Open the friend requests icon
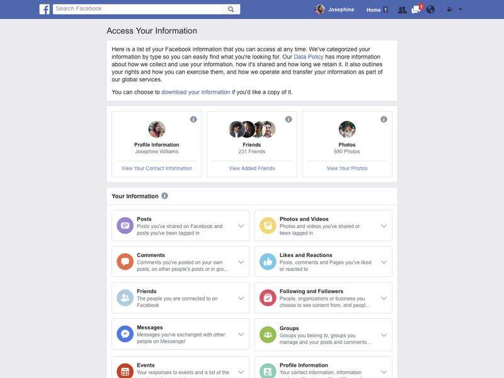 (x=402, y=9)
